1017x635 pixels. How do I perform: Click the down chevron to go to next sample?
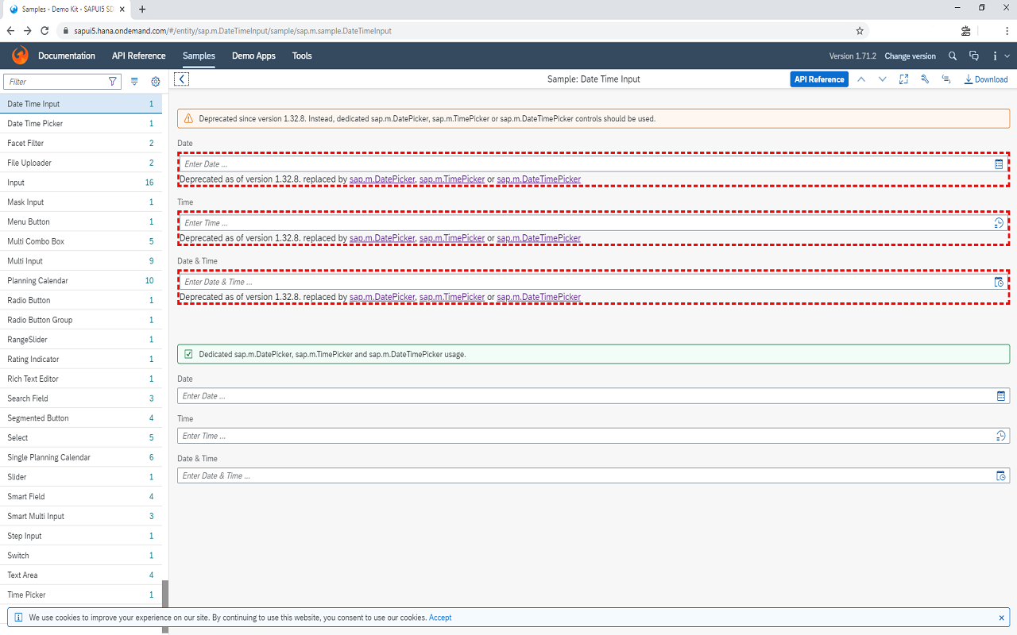click(x=882, y=79)
